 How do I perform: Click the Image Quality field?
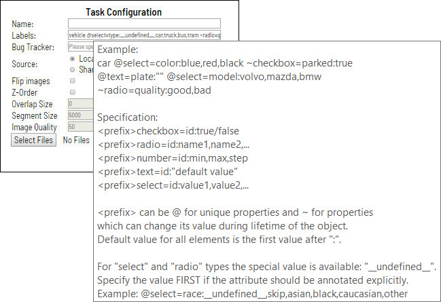[81, 127]
